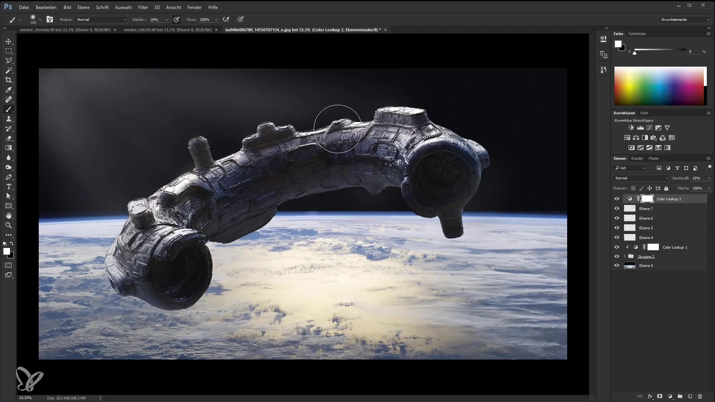
Task: Toggle airbrush build-up option
Action: pyautogui.click(x=226, y=19)
